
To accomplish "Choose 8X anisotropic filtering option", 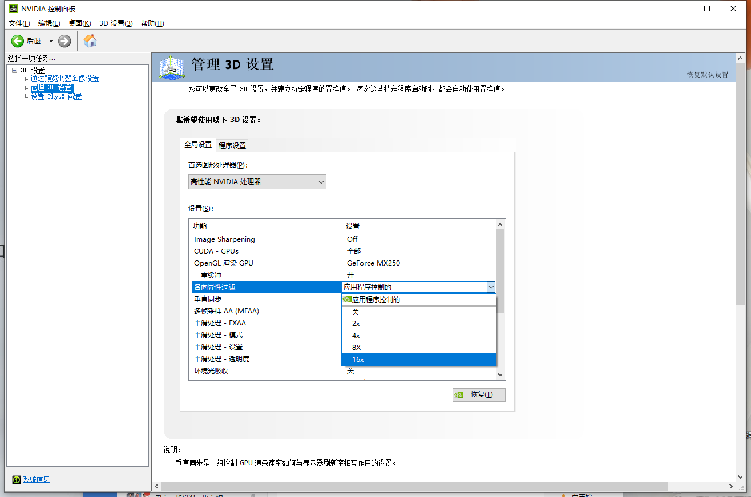I will pyautogui.click(x=419, y=347).
